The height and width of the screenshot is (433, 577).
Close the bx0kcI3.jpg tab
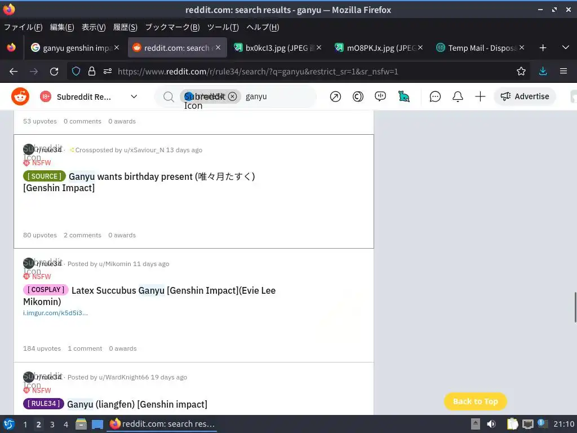click(x=319, y=47)
